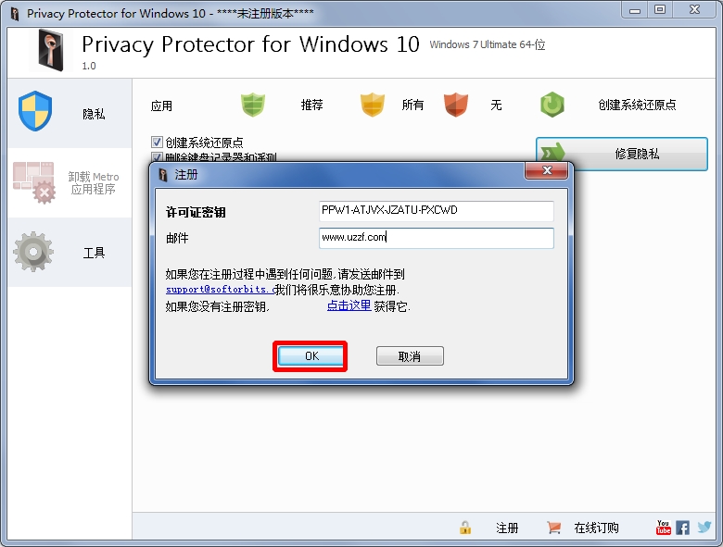Click the shopping cart online order icon
Viewport: 723px width, 547px height.
coord(553,528)
